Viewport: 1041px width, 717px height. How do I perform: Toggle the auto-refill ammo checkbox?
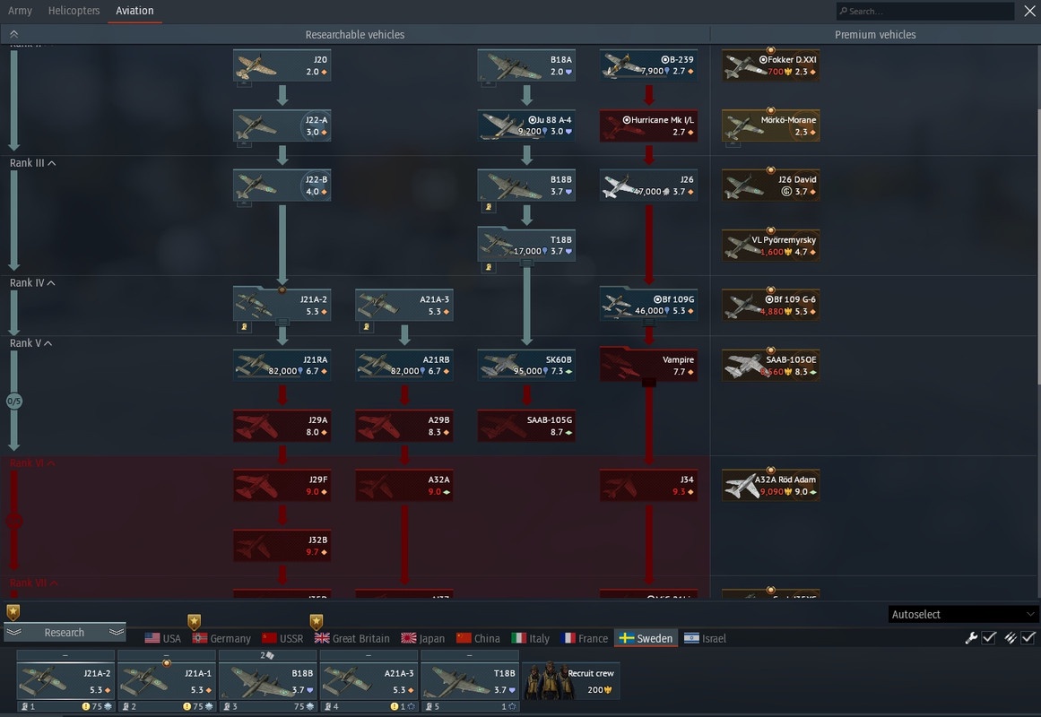pos(1028,638)
